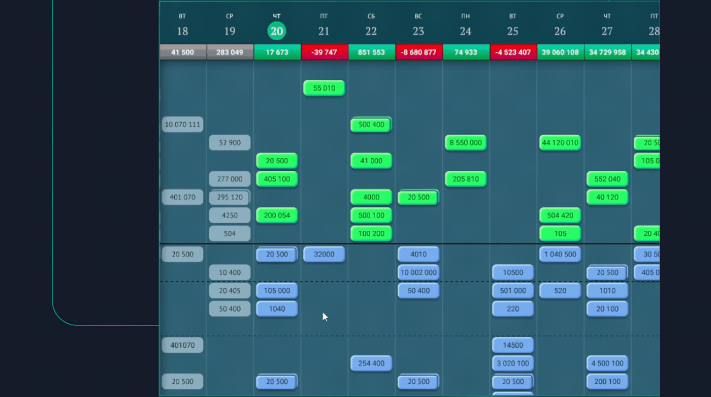Open the blue 10 002 000 expense chip
The height and width of the screenshot is (397, 711).
pos(418,272)
